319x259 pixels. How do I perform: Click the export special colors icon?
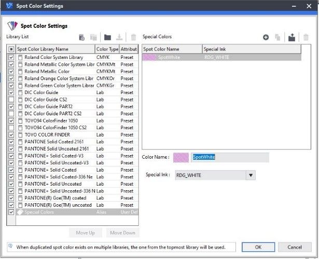click(x=292, y=37)
